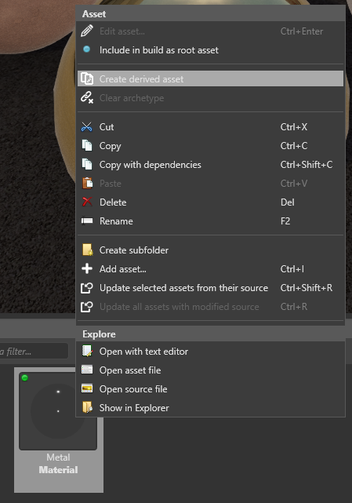Click the Metal asset name label
Image resolution: width=352 pixels, height=503 pixels.
click(x=58, y=457)
